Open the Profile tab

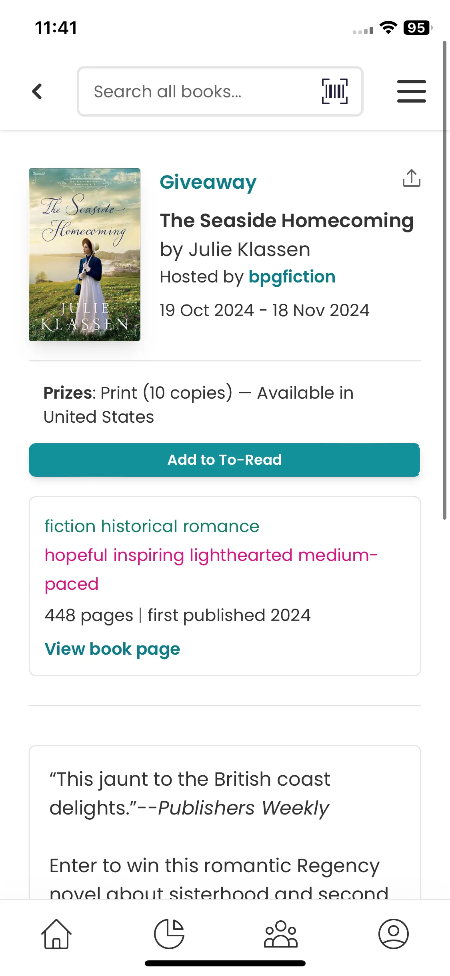point(393,934)
